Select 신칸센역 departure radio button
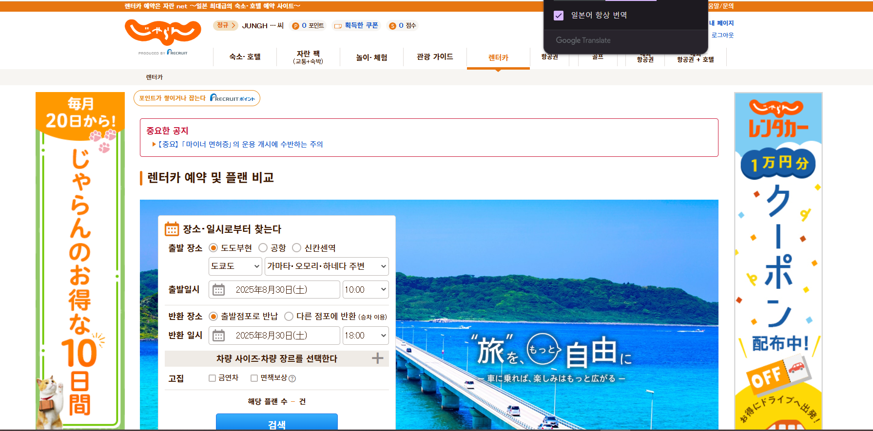Screen dimensions: 873x431 pyautogui.click(x=296, y=248)
